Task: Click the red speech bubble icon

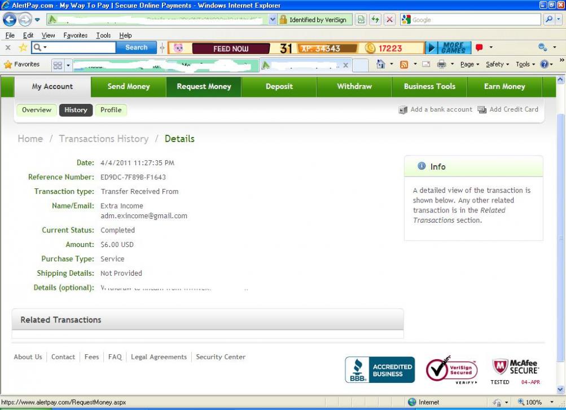Action: pos(479,47)
